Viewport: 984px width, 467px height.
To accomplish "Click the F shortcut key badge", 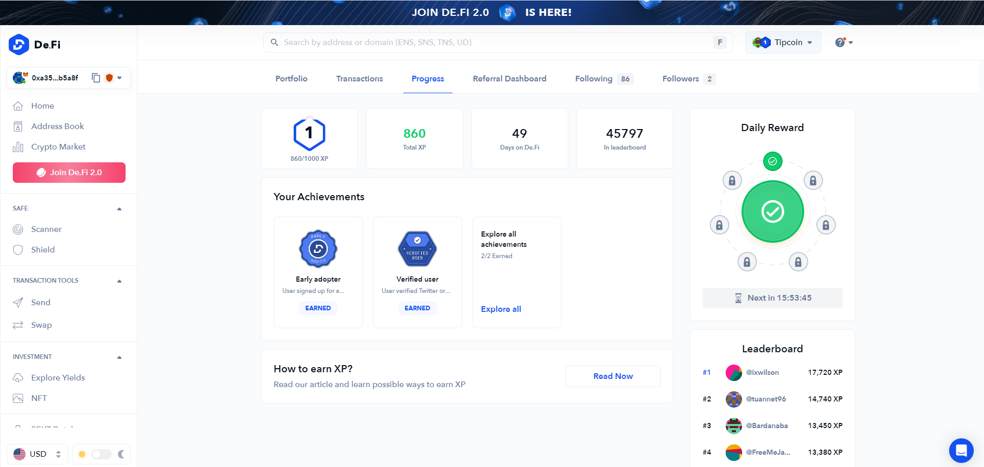I will click(x=720, y=43).
